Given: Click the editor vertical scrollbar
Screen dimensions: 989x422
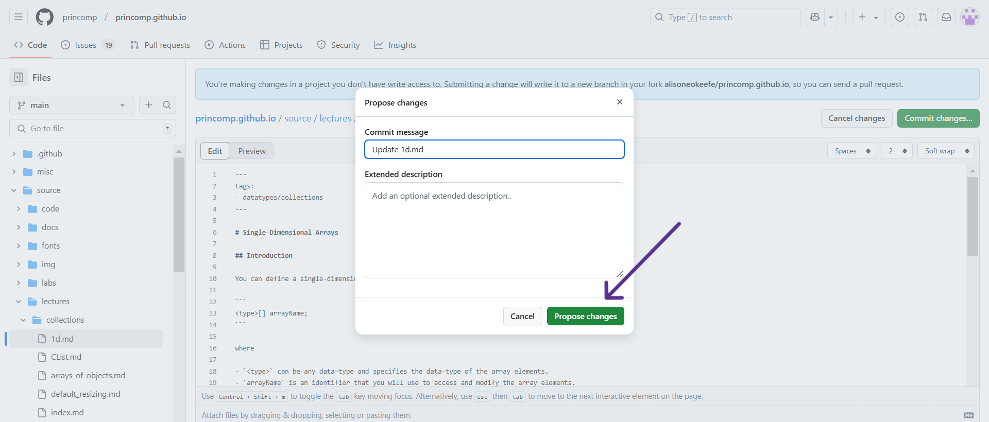Looking at the screenshot, I should pyautogui.click(x=973, y=216).
